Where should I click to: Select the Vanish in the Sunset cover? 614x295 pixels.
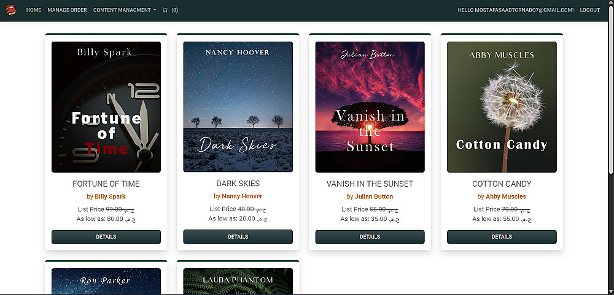(x=370, y=107)
